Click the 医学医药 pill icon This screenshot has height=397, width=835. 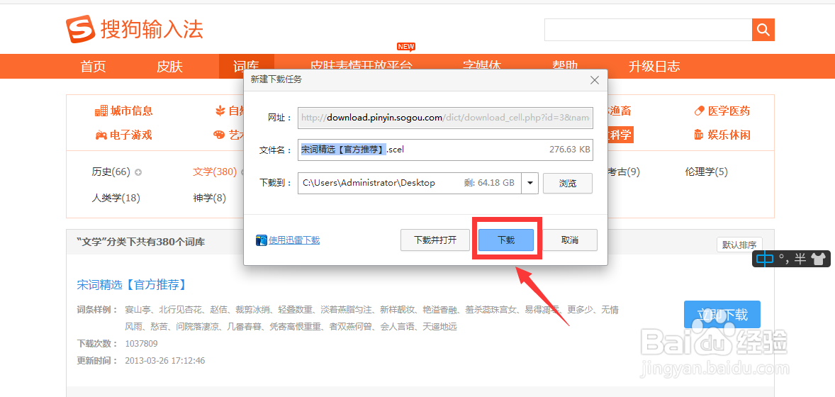[699, 111]
